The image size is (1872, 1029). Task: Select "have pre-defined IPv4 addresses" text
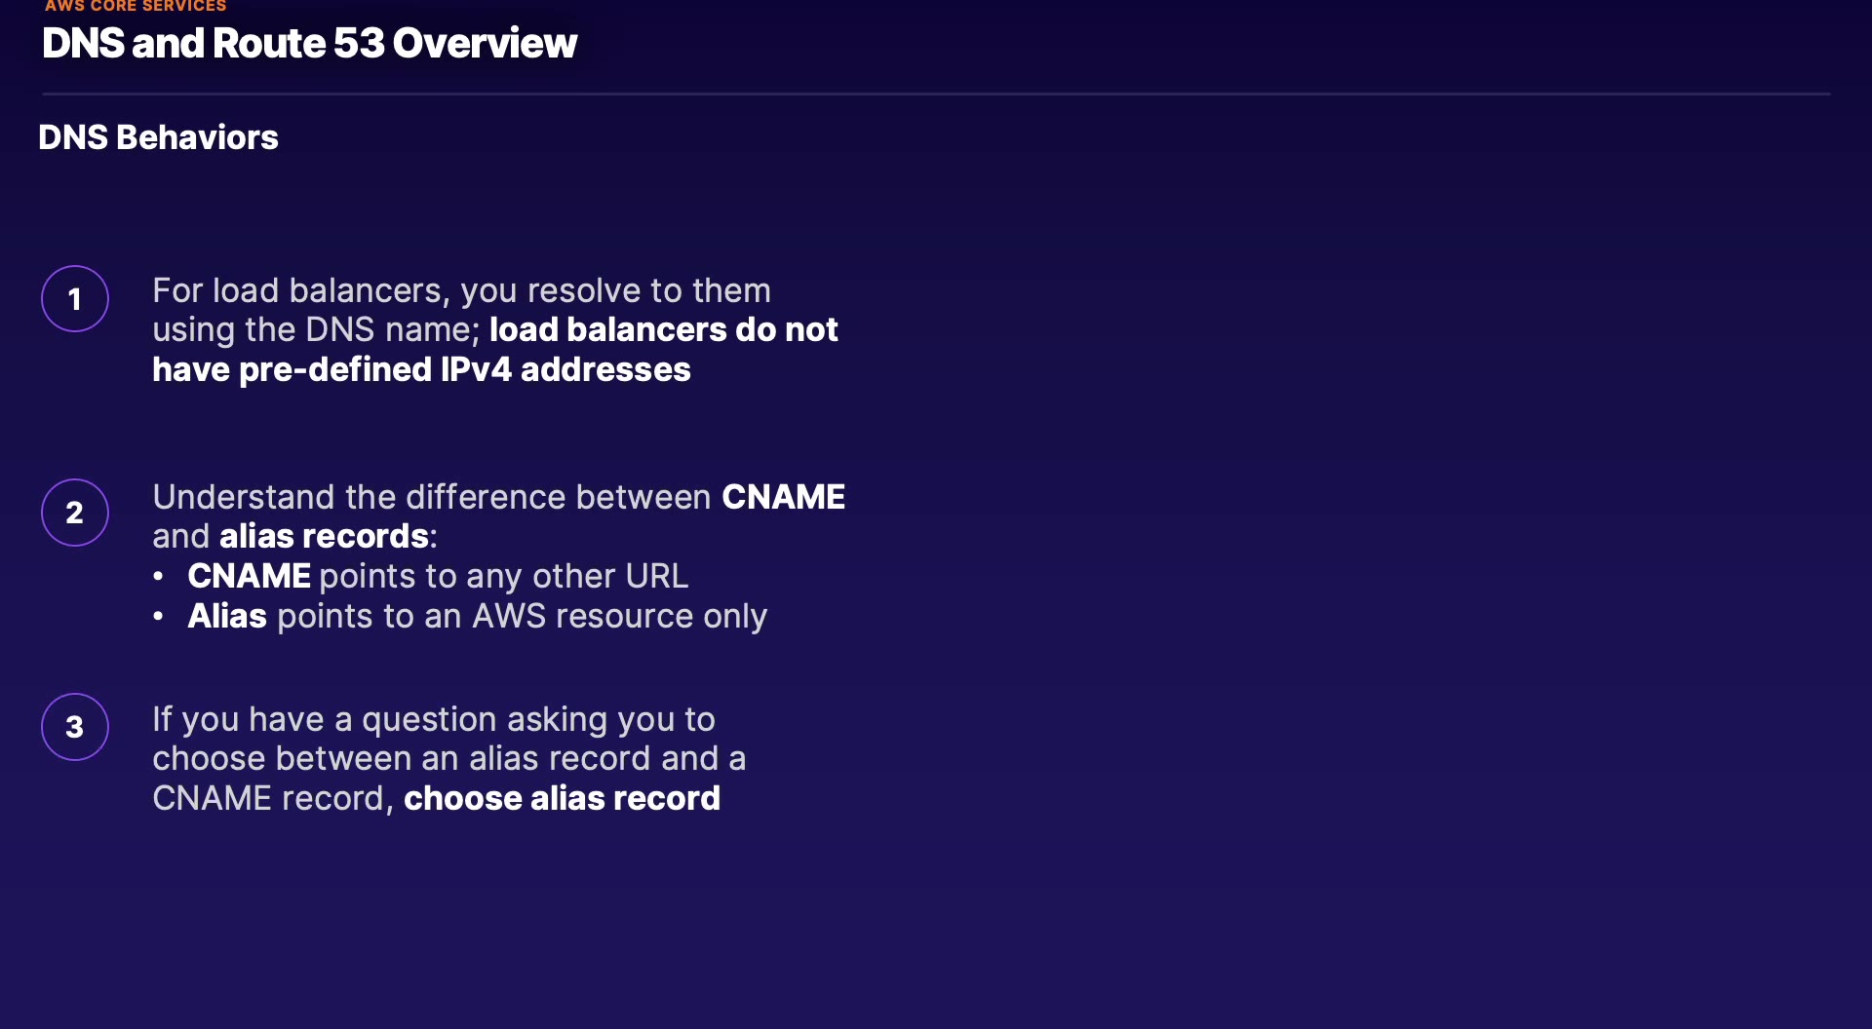421,370
